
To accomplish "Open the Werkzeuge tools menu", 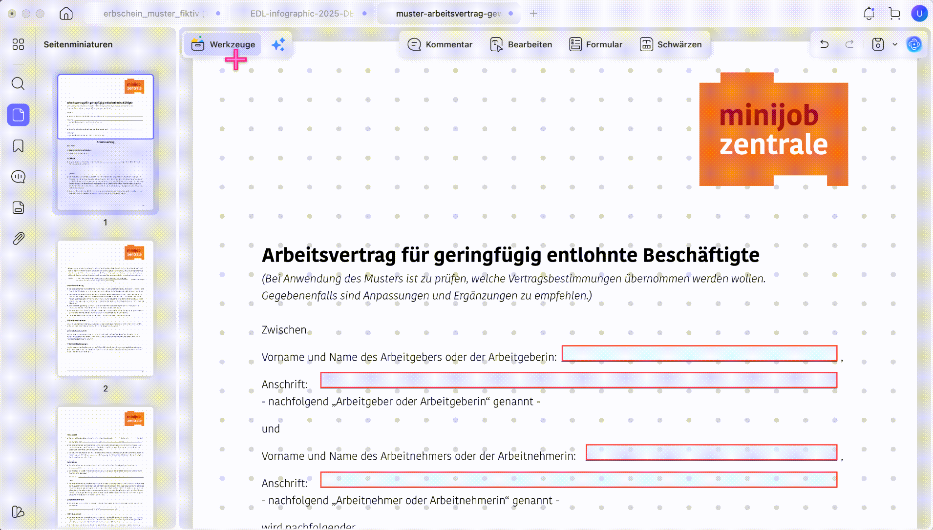I will click(x=223, y=44).
